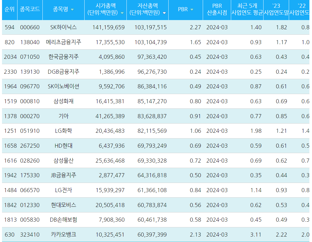The width and height of the screenshot is (312, 242).
Task: Select stock code 138040
Action: click(30, 42)
